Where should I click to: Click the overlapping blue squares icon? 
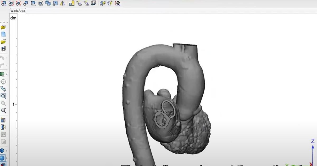[48, 3]
